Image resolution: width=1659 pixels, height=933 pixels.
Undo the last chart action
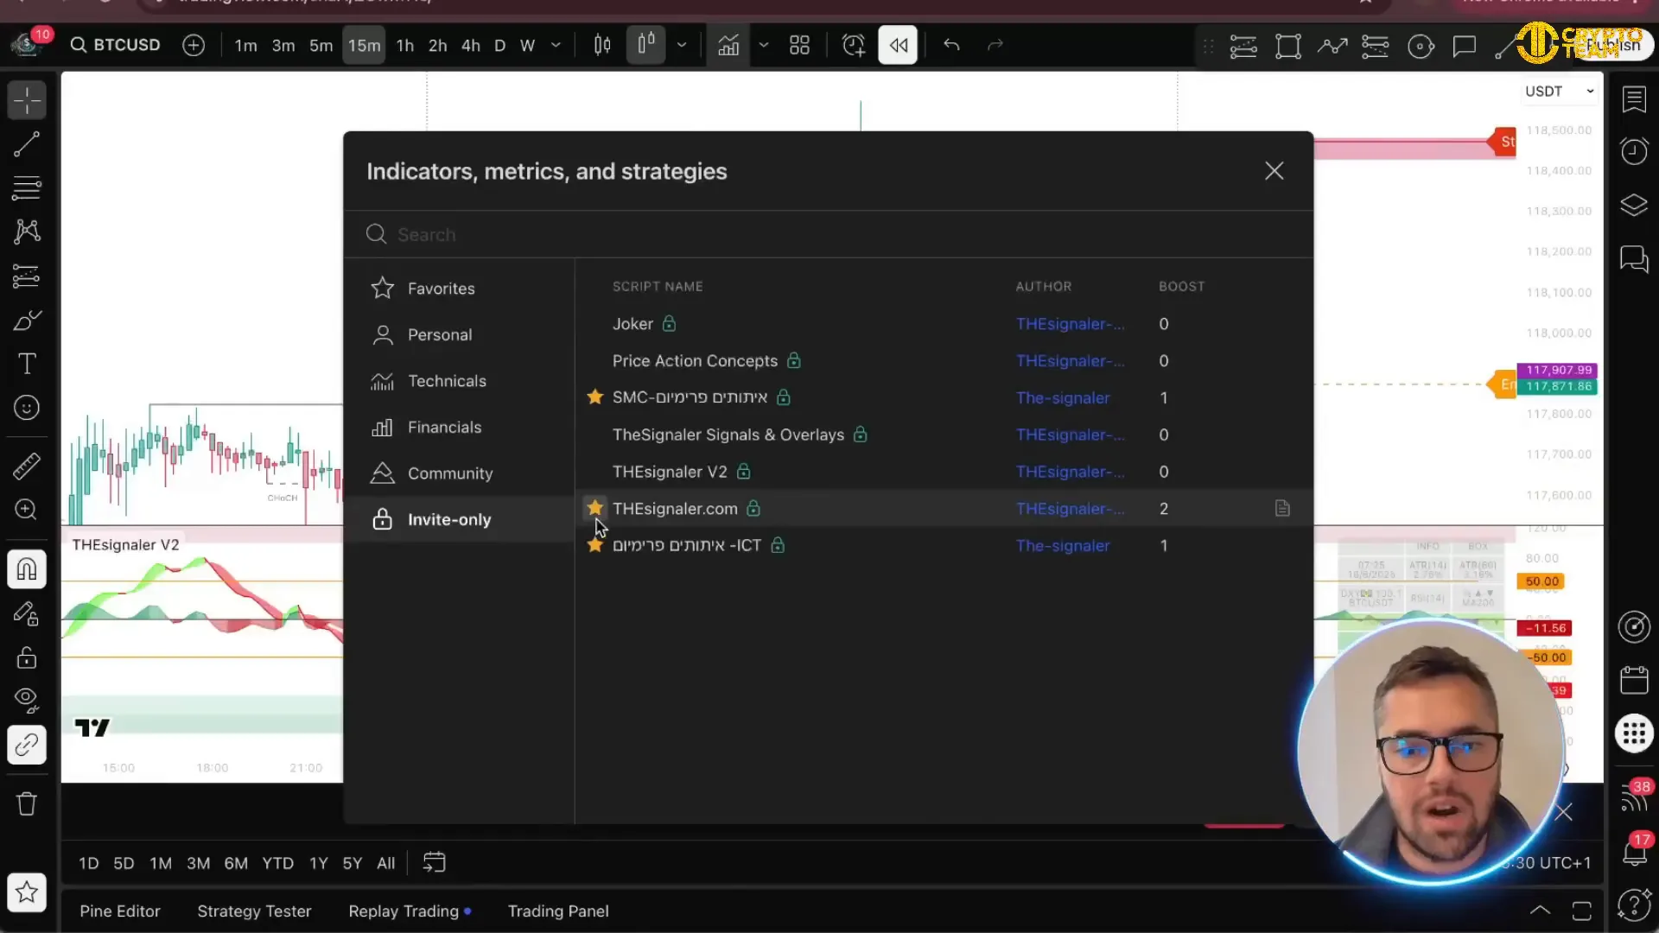[951, 45]
